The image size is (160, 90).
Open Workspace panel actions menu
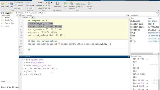pos(158,15)
